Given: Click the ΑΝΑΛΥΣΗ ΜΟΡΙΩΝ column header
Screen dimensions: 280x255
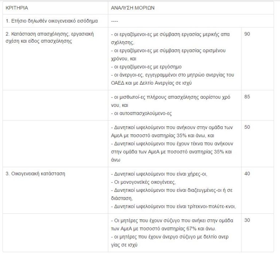Looking at the screenshot, I should [x=133, y=7].
